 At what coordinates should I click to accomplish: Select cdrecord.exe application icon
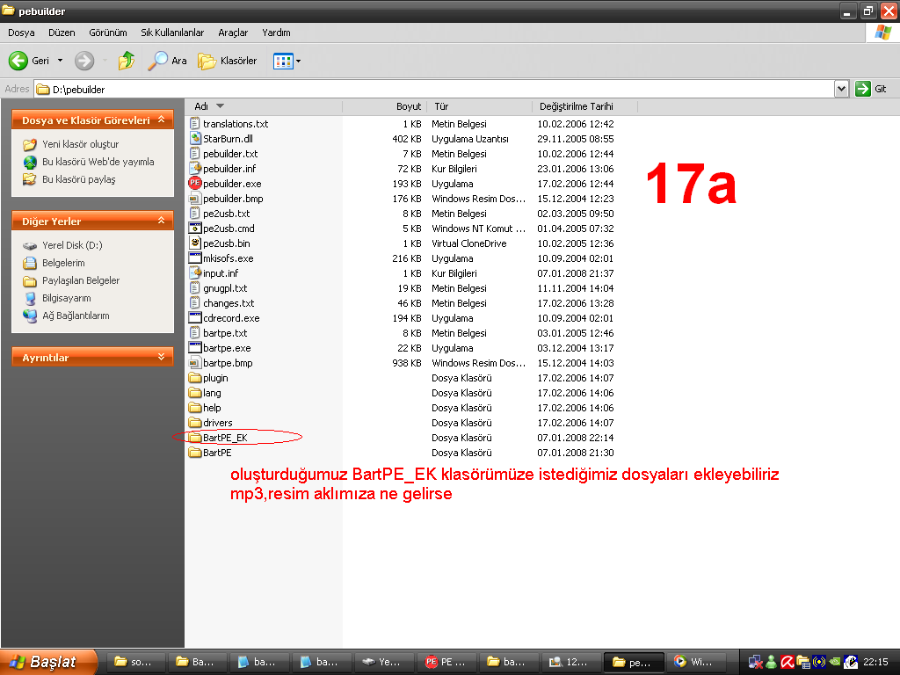click(x=195, y=318)
